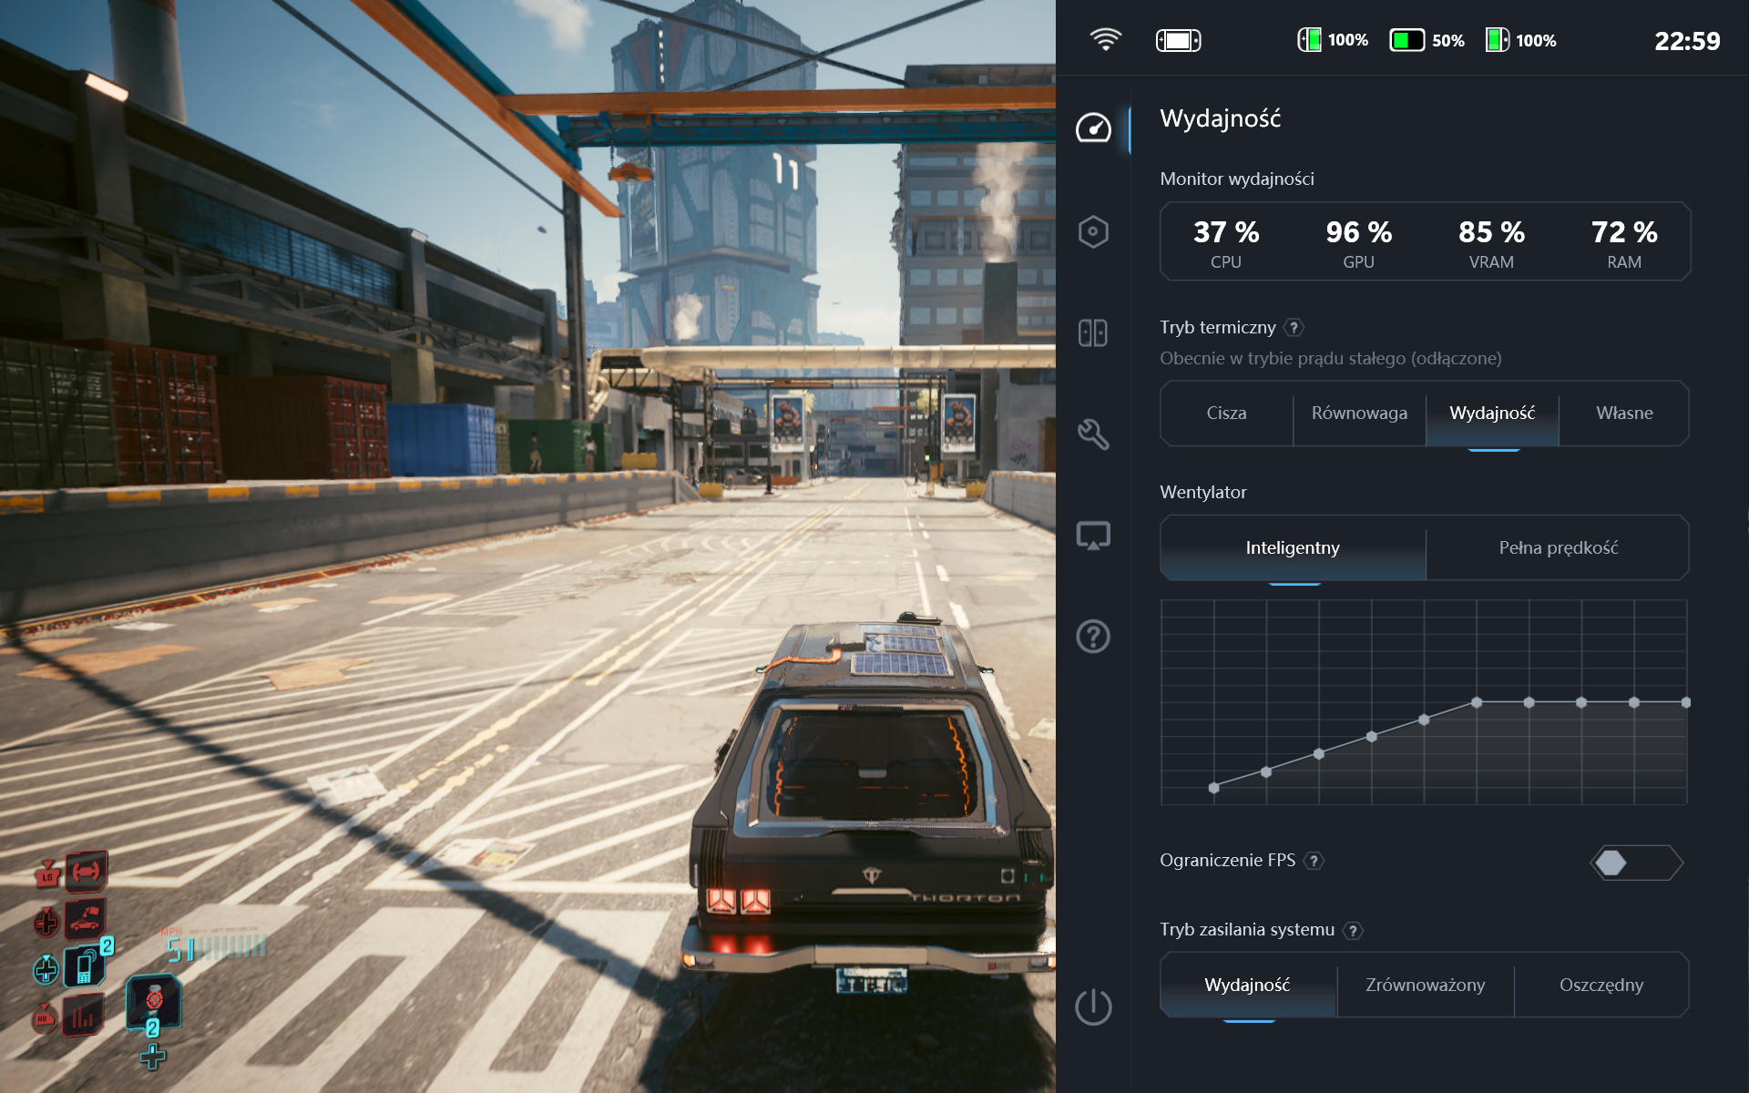
Task: Click the 50% main battery icon
Action: (1406, 40)
